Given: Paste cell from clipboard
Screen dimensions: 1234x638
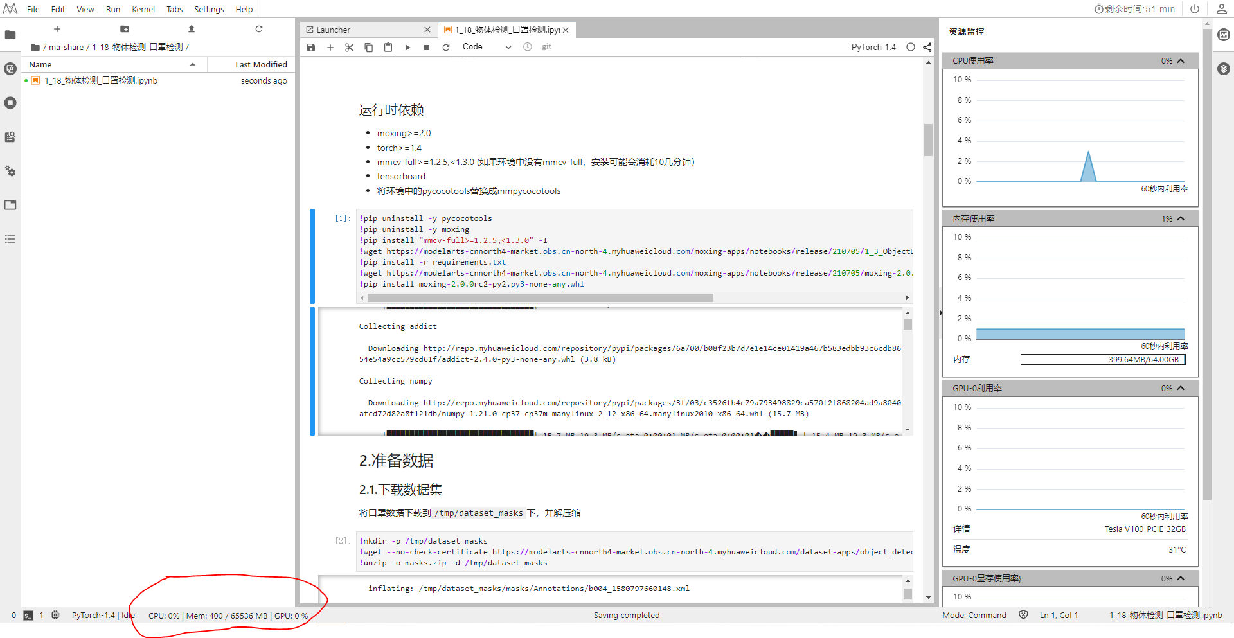Looking at the screenshot, I should (x=388, y=47).
